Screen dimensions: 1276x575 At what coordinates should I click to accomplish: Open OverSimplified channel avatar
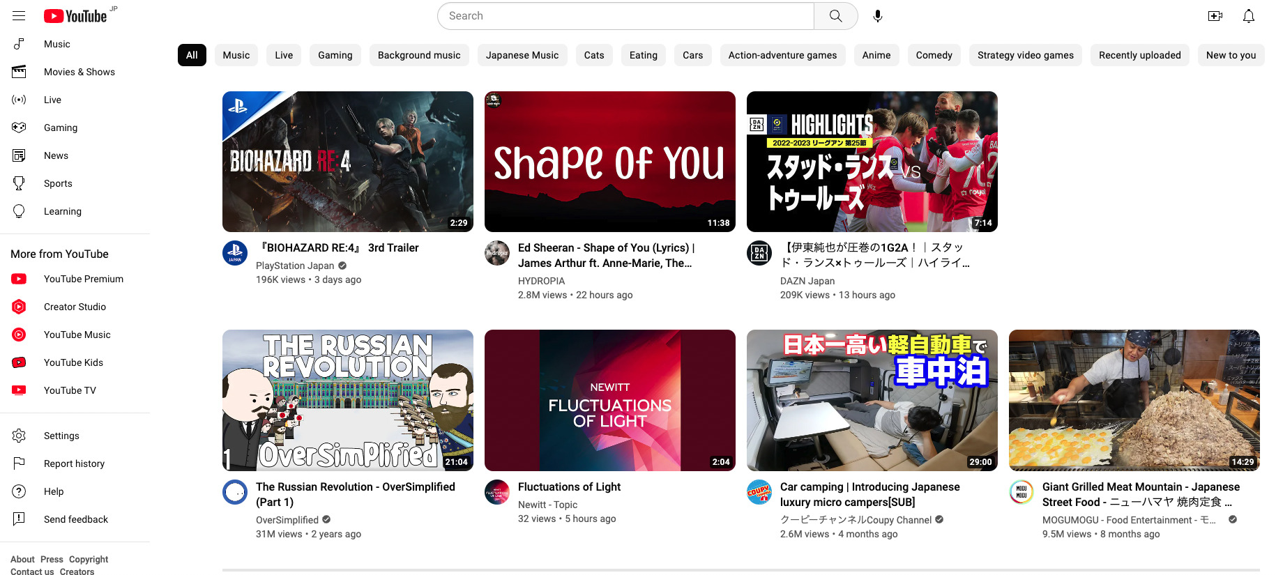(x=235, y=492)
